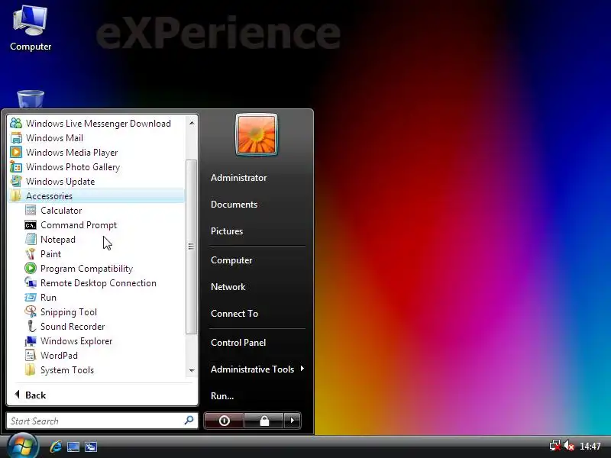This screenshot has width=611, height=458.
Task: Click the Run icon in Accessories
Action: pos(31,298)
